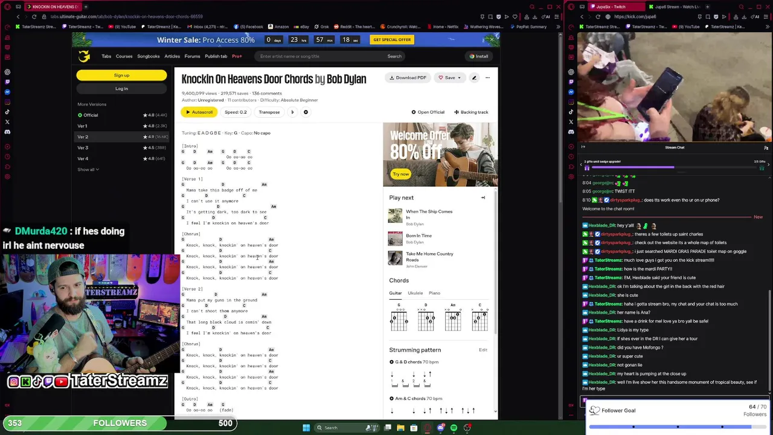Play the G & D chords strumming pattern
Image resolution: width=773 pixels, height=435 pixels.
point(391,362)
